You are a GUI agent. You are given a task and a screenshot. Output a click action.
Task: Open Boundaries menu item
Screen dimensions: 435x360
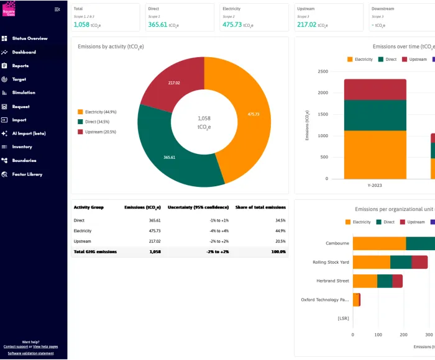point(24,161)
